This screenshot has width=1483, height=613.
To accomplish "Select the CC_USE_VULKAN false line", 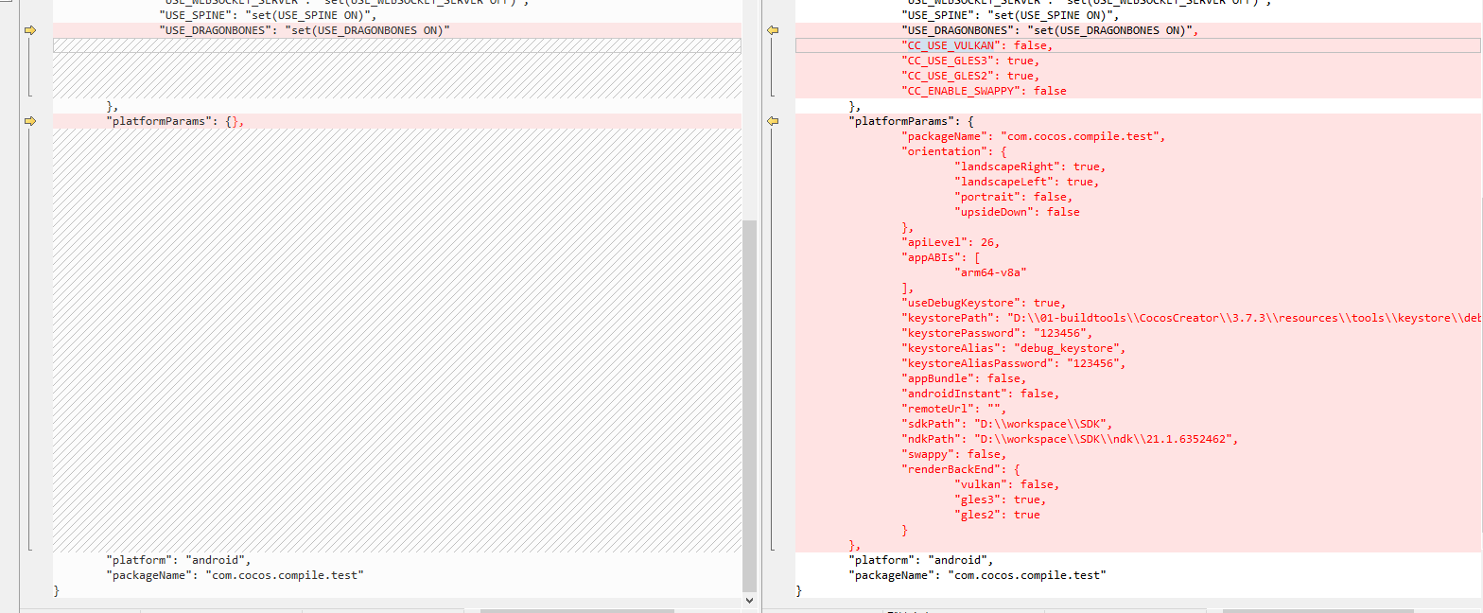I will tap(976, 45).
